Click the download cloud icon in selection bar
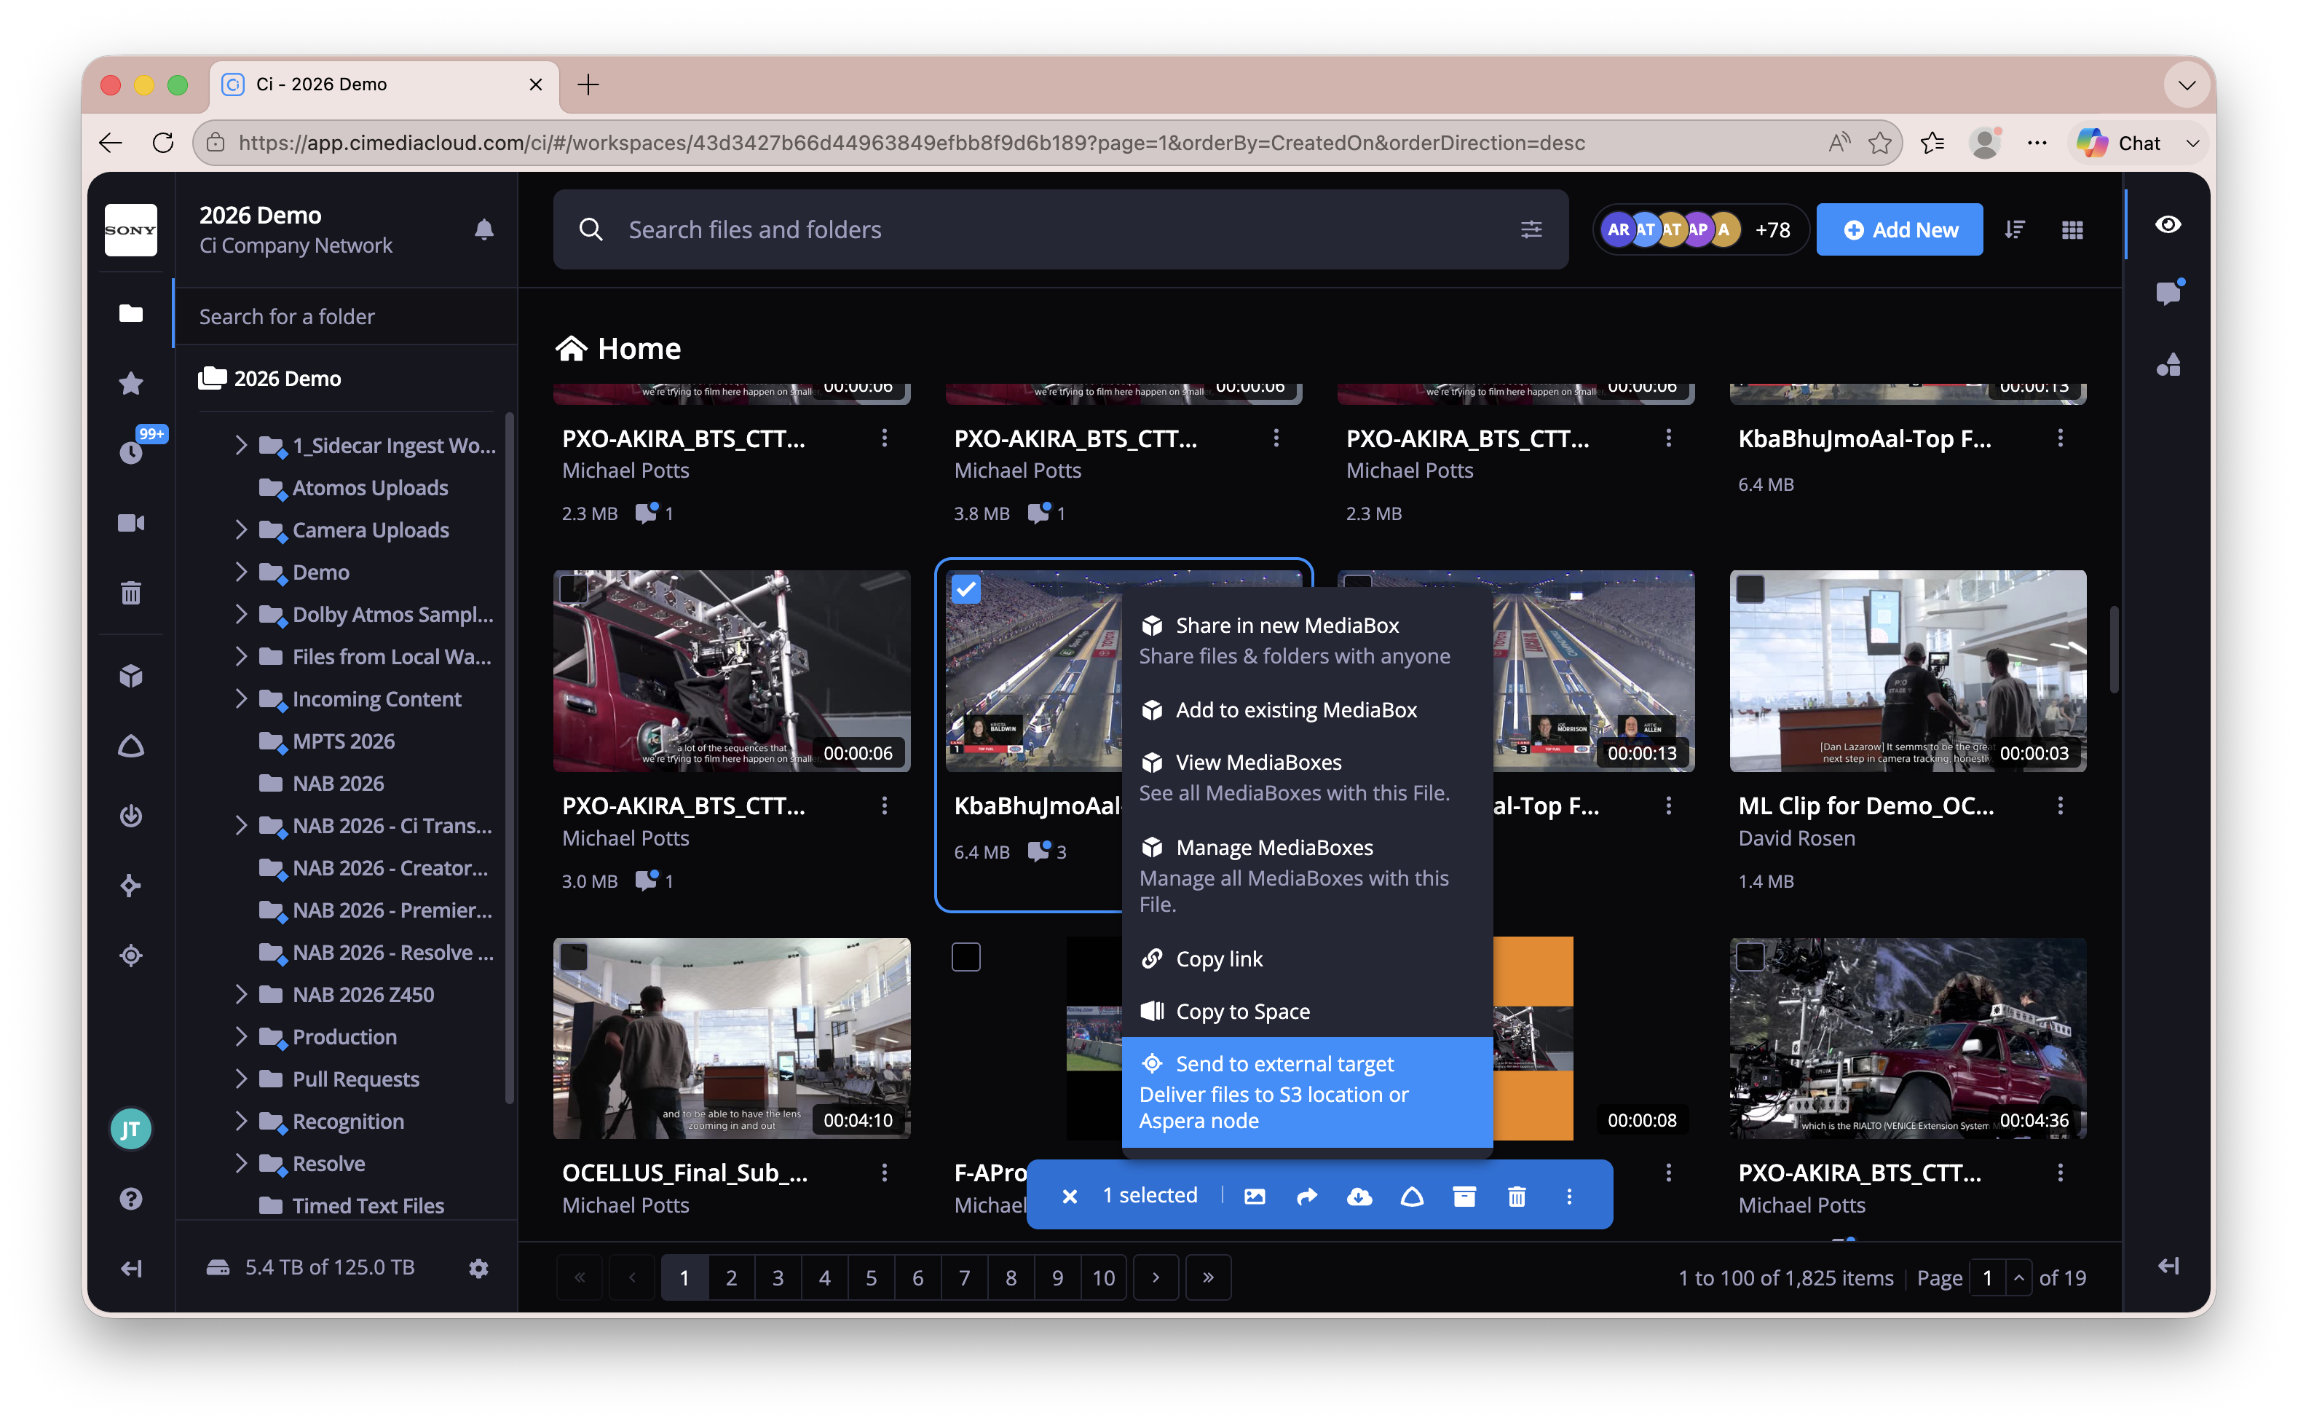2298x1426 pixels. tap(1359, 1196)
